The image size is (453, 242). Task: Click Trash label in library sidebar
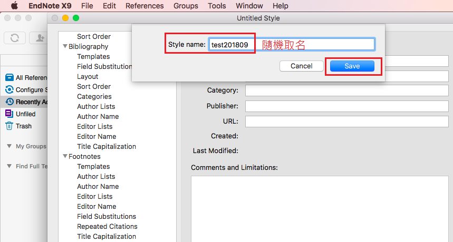pyautogui.click(x=24, y=126)
